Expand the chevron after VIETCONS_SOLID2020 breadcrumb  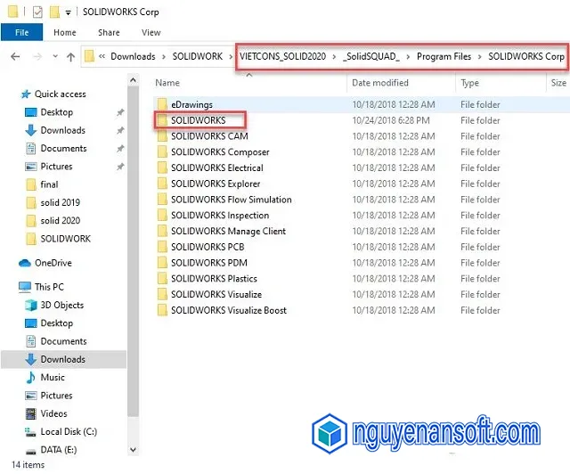[334, 57]
